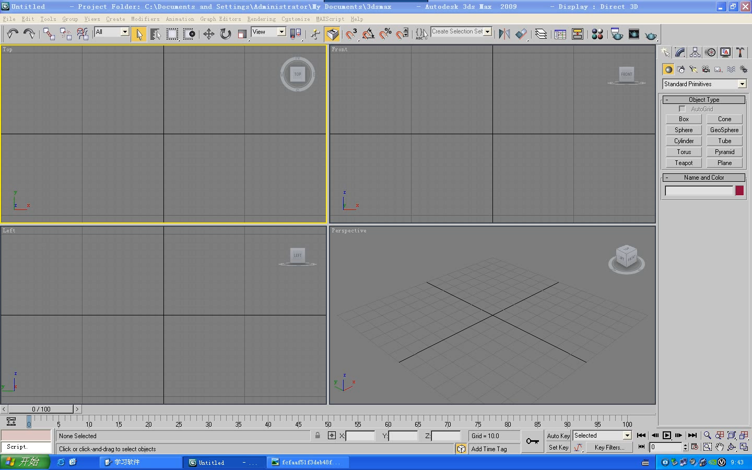The width and height of the screenshot is (752, 470).
Task: Collapse the Object Type rollout
Action: point(704,100)
